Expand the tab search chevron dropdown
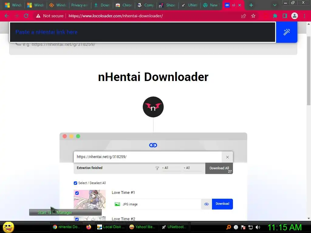Image resolution: width=311 pixels, height=233 pixels. (275, 5)
